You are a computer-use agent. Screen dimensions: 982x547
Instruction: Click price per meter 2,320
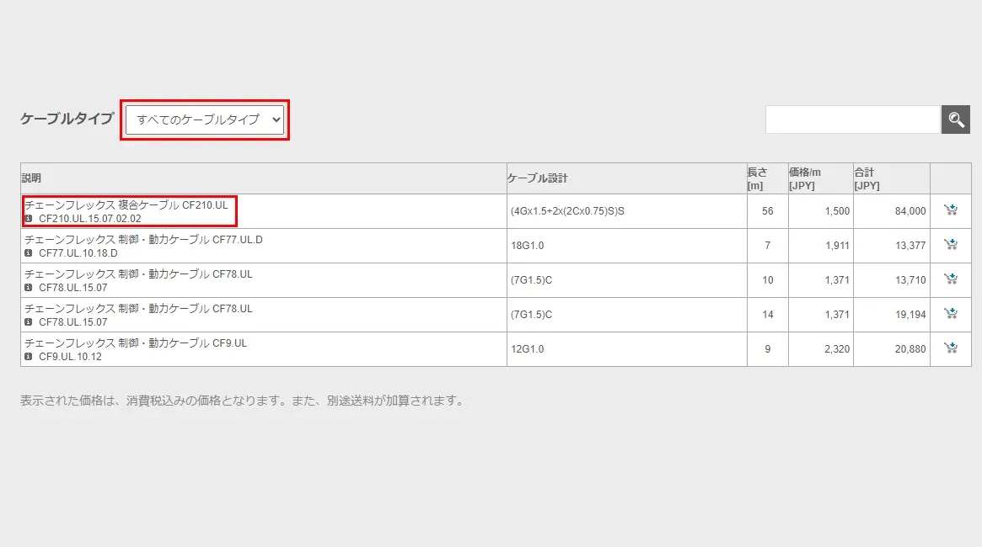pyautogui.click(x=837, y=349)
